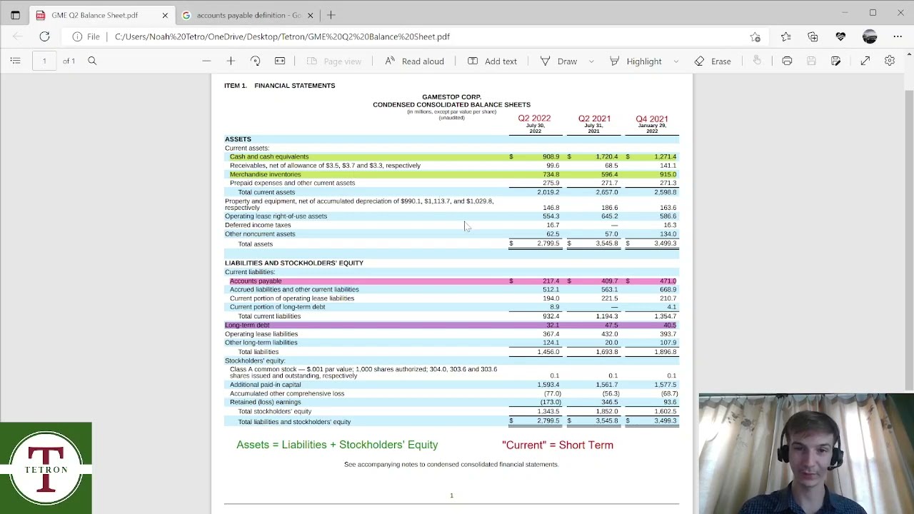The image size is (914, 514).
Task: Switch to accounts payable definition Google tab
Action: (248, 15)
